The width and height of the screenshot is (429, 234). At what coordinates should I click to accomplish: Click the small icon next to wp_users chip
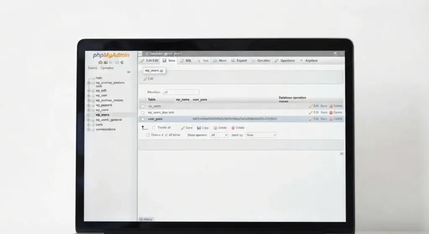pos(161,71)
